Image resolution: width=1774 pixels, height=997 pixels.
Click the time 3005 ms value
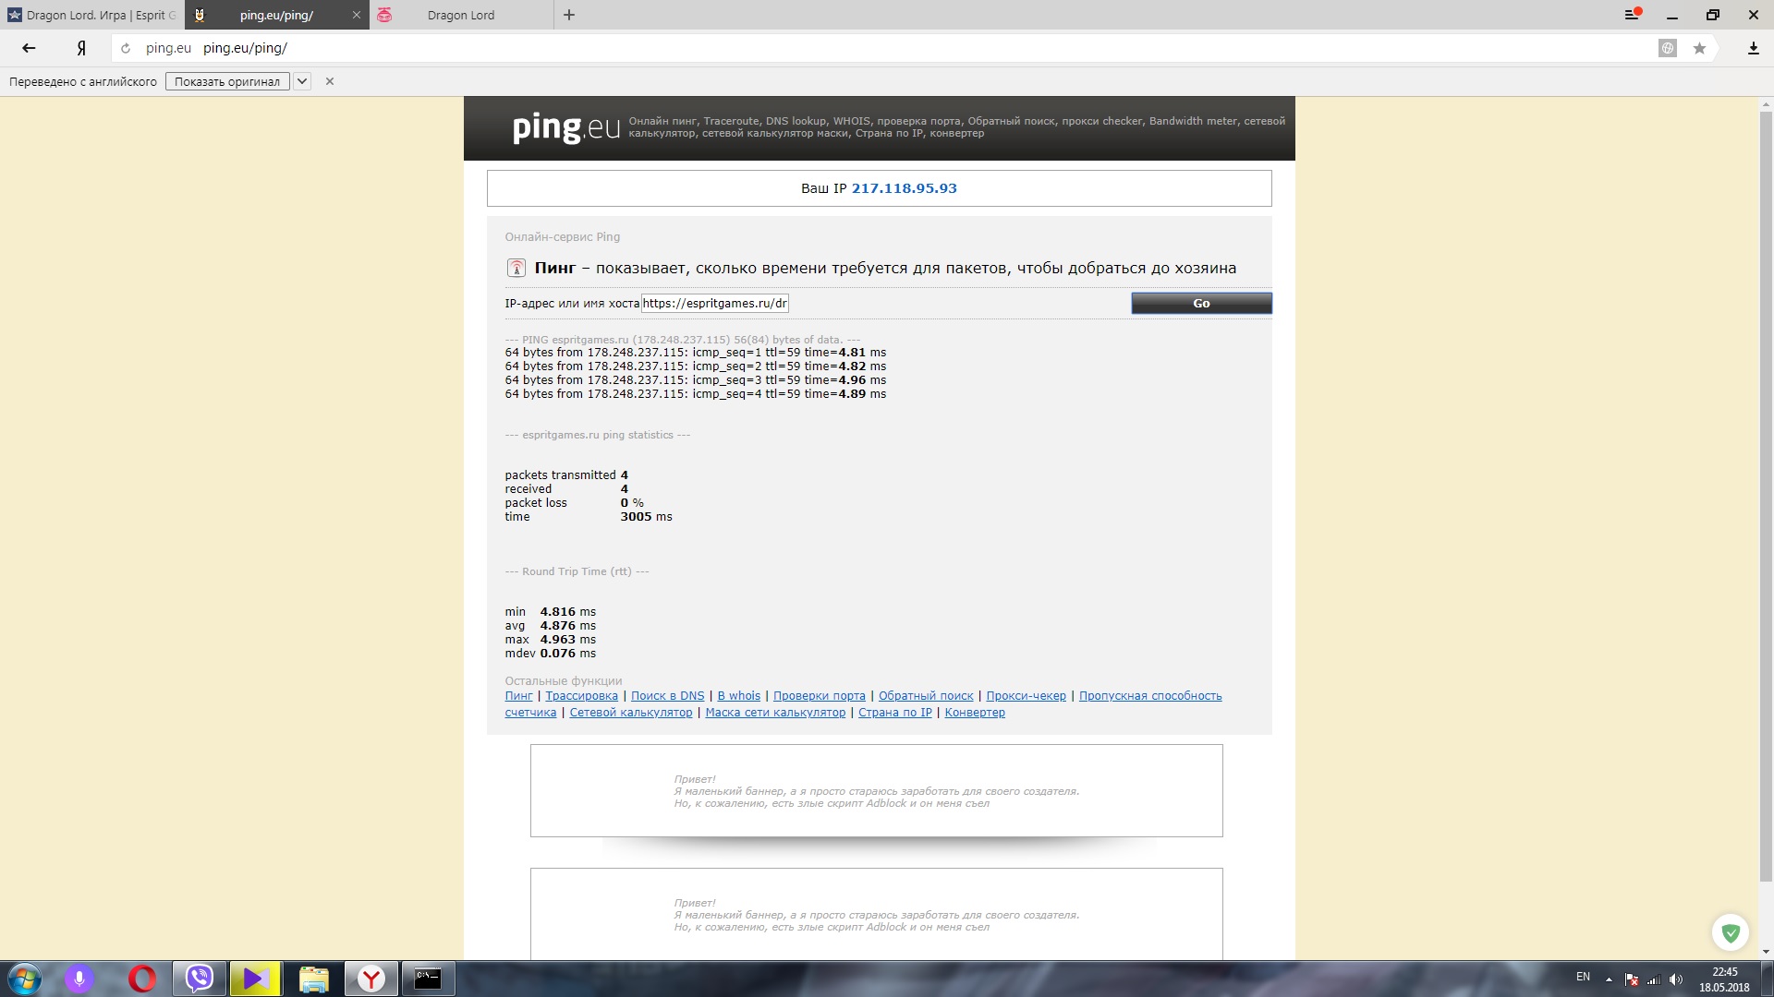coord(646,517)
